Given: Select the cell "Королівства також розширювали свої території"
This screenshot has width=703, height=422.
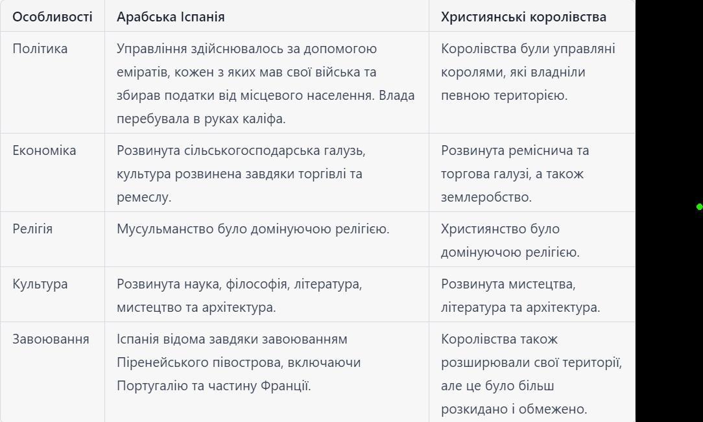Looking at the screenshot, I should coord(530,374).
